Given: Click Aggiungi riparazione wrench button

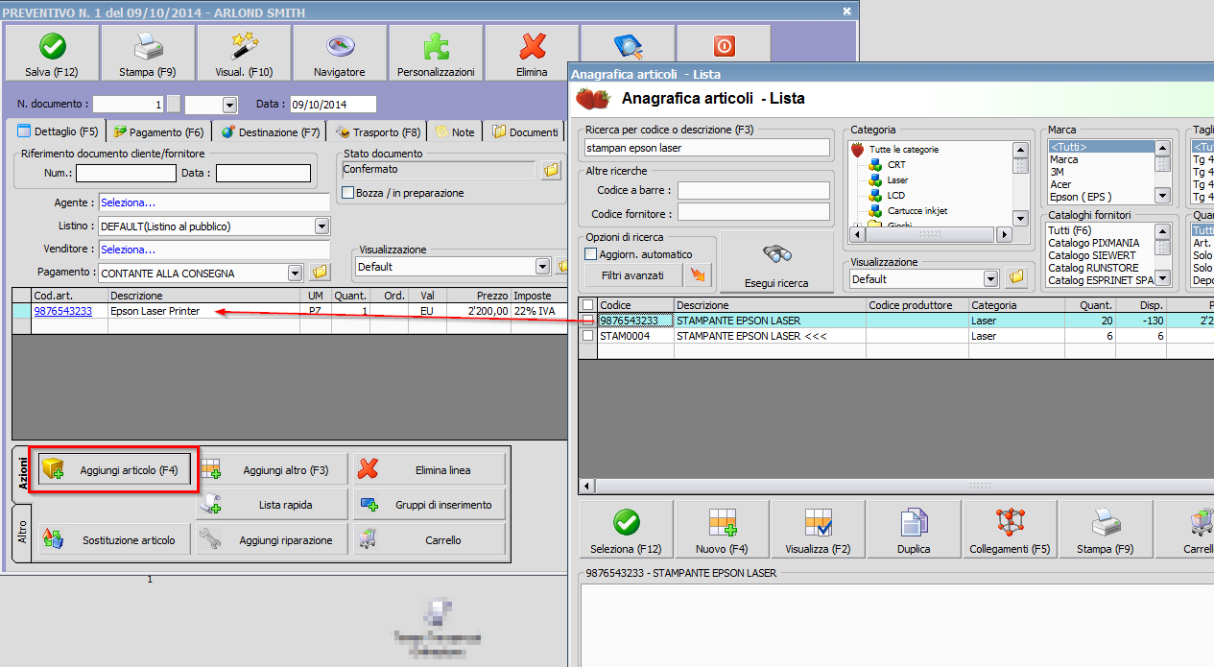Looking at the screenshot, I should 273,539.
